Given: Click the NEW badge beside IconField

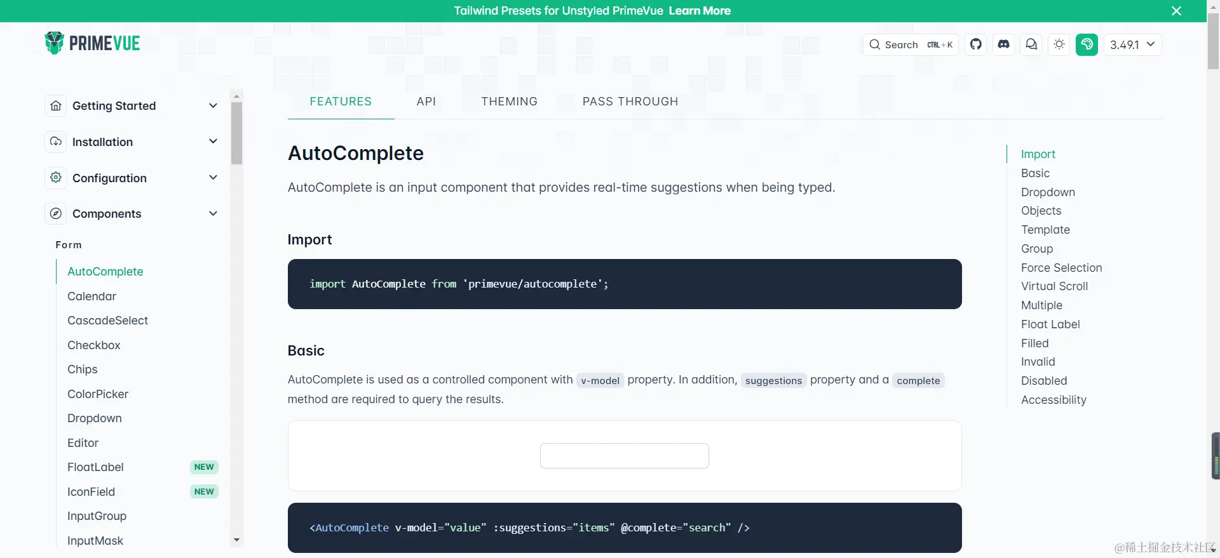Looking at the screenshot, I should point(204,492).
